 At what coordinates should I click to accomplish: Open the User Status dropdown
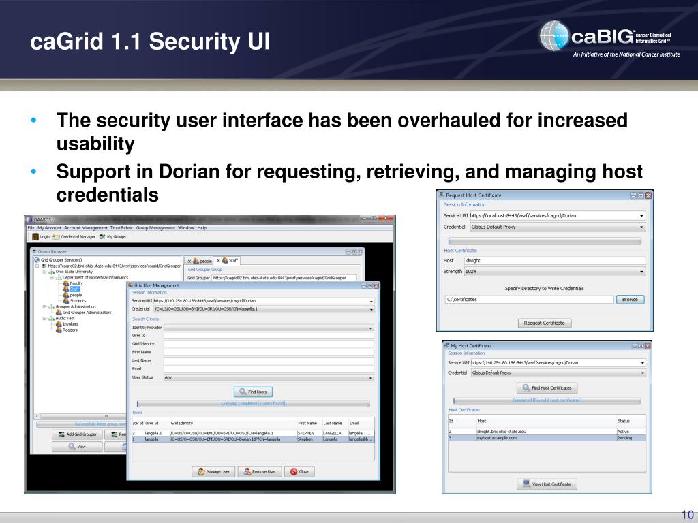coord(370,377)
